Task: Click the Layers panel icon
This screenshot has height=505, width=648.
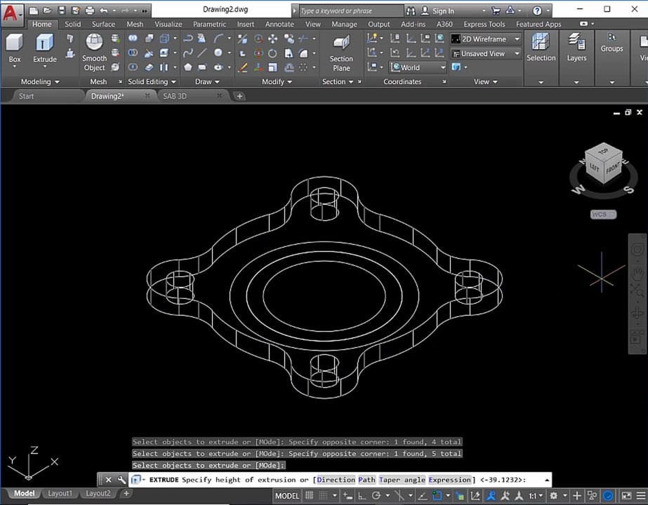Action: coord(576,43)
